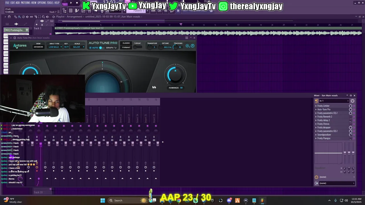Screen dimensions: 365x205
Task: Expand the Auto-Tune Pro mixer slot arrow
Action: point(316,109)
